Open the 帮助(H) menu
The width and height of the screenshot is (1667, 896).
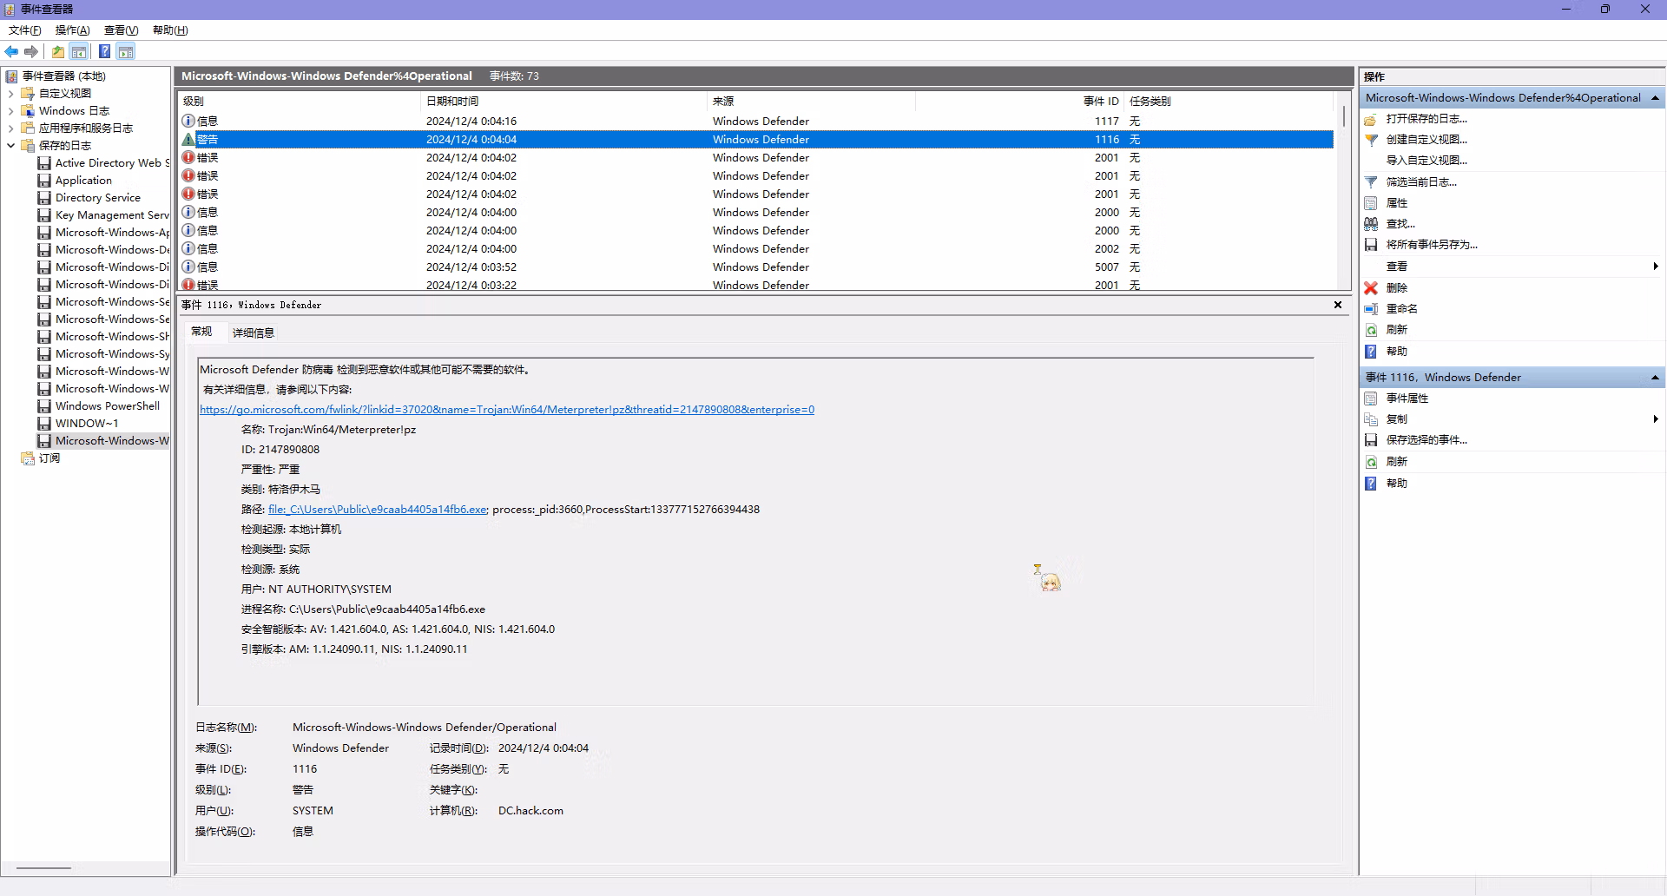click(170, 30)
